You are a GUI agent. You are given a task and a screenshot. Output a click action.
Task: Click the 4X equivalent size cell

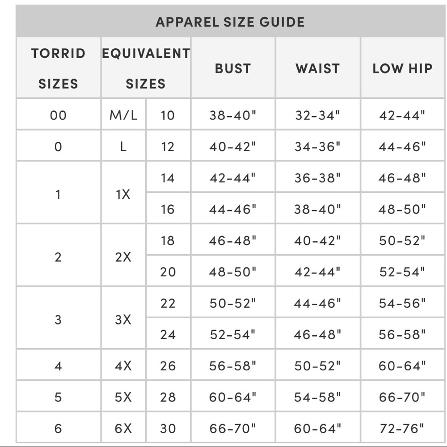123,365
